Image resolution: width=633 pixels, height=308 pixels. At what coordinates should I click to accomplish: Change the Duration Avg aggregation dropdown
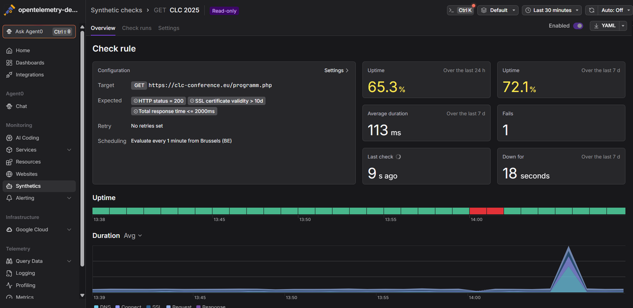pos(133,236)
